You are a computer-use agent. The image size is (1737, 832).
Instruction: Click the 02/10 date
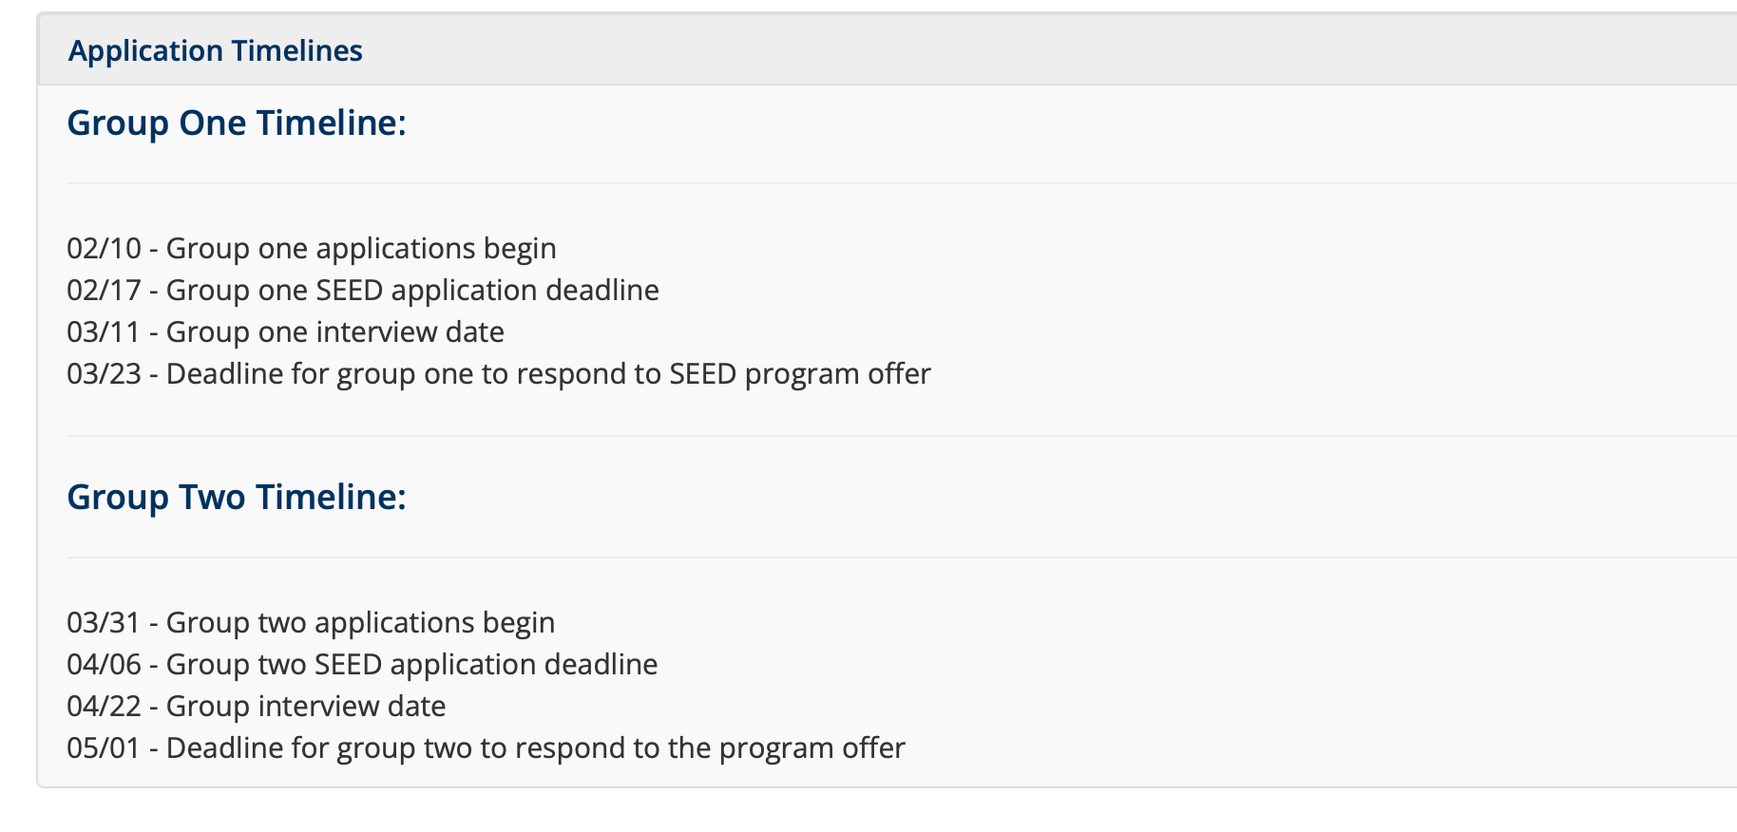(104, 249)
